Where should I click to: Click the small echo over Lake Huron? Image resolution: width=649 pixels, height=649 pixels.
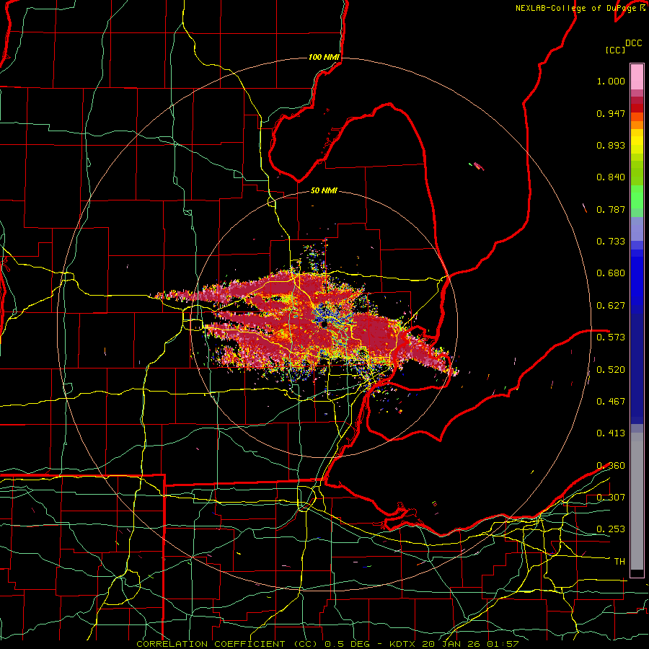point(477,166)
